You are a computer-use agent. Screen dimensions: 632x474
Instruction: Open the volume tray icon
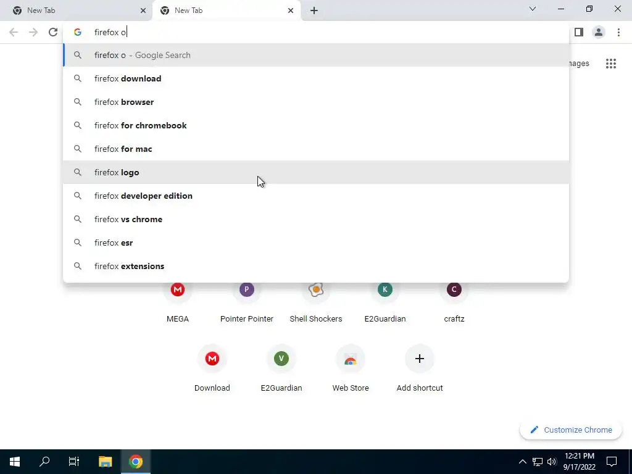coord(552,462)
